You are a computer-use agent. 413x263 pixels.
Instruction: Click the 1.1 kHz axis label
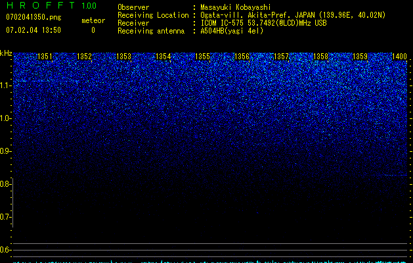[5, 85]
